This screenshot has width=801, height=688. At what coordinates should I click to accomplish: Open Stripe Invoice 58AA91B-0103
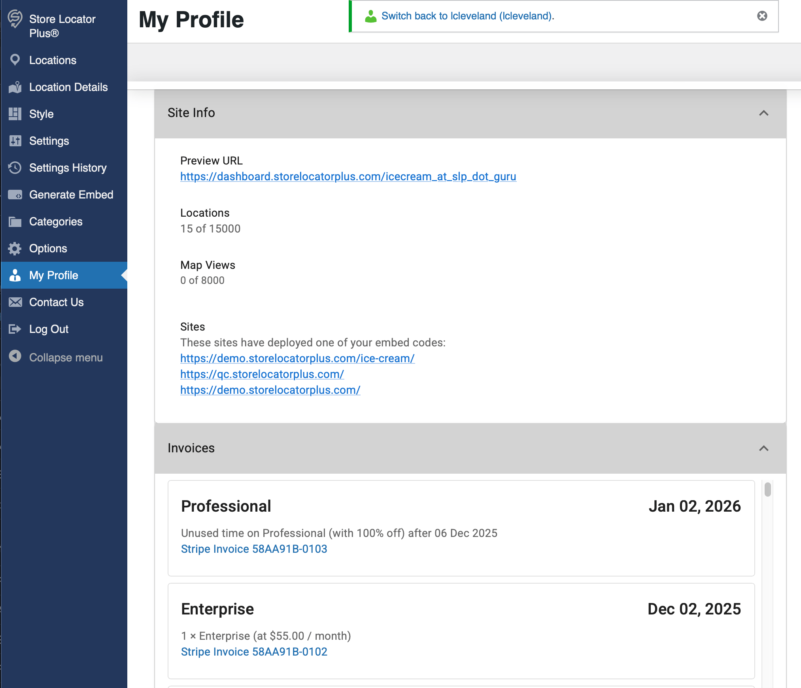coord(254,549)
